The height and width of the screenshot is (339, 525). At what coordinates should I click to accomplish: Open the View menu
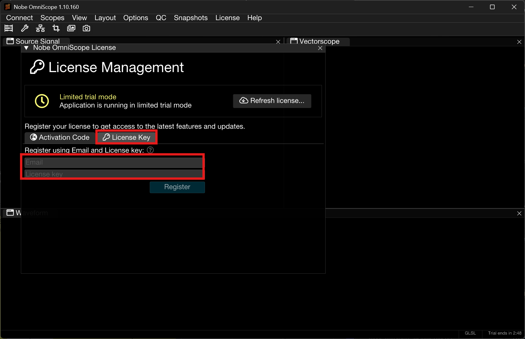(x=79, y=18)
